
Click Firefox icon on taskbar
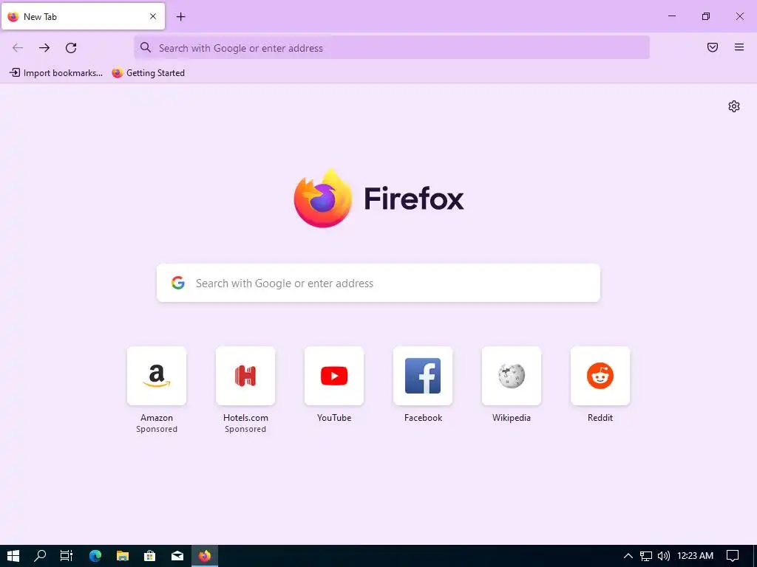tap(205, 556)
